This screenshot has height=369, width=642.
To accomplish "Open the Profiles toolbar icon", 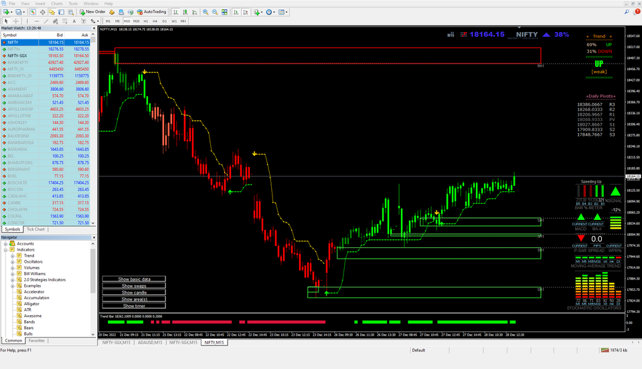I will click(x=19, y=12).
